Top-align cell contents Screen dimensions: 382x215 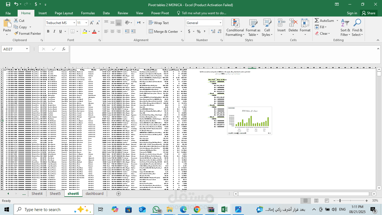pos(106,23)
